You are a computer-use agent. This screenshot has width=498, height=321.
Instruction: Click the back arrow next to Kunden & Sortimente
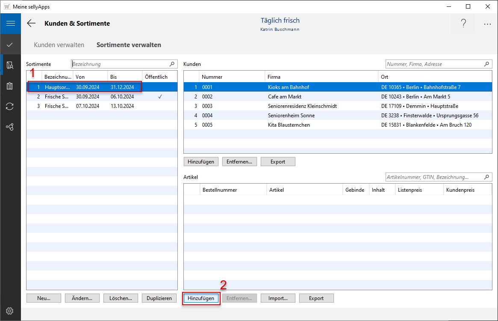click(x=31, y=24)
